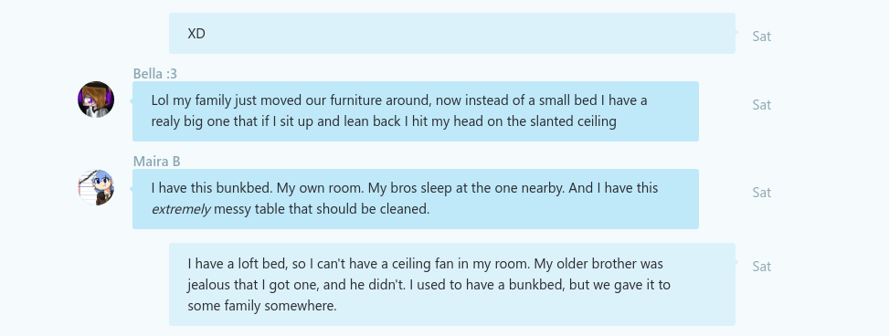This screenshot has height=336, width=889.
Task: Click the Sat timestamp beside the XD message
Action: pyautogui.click(x=761, y=37)
